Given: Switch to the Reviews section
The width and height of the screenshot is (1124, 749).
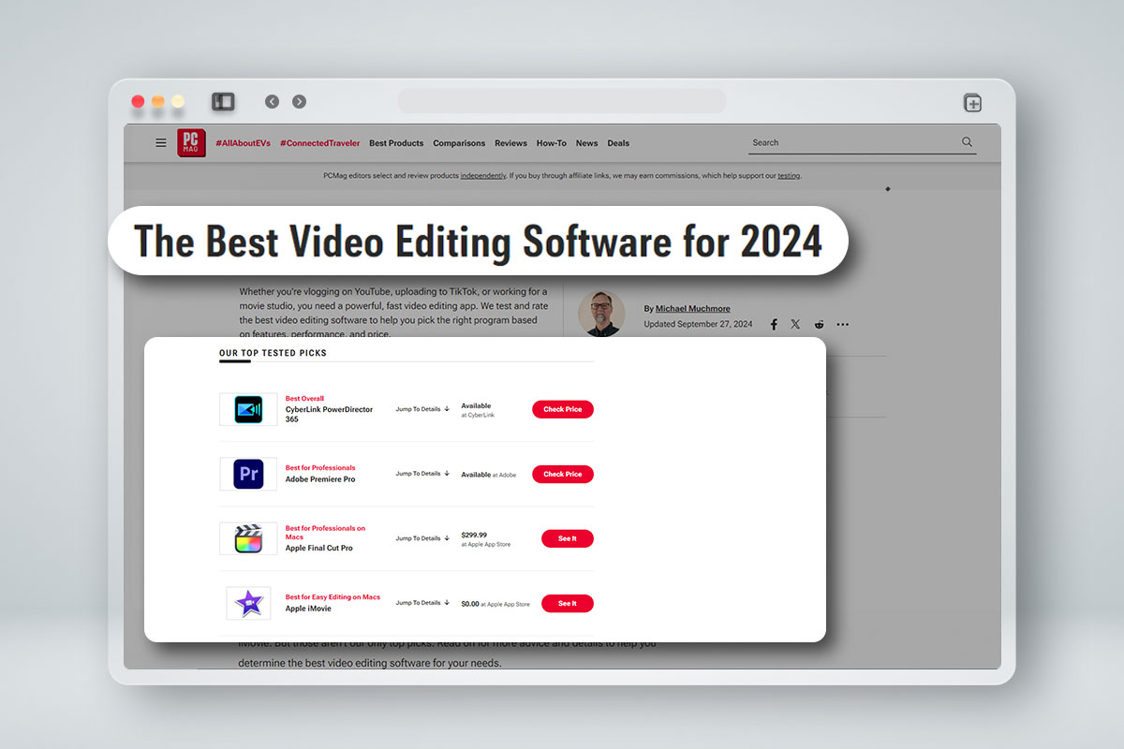Looking at the screenshot, I should pyautogui.click(x=510, y=142).
